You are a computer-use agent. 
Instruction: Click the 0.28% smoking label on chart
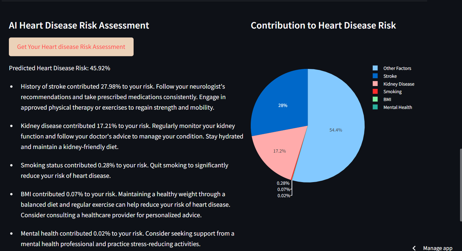[283, 183]
